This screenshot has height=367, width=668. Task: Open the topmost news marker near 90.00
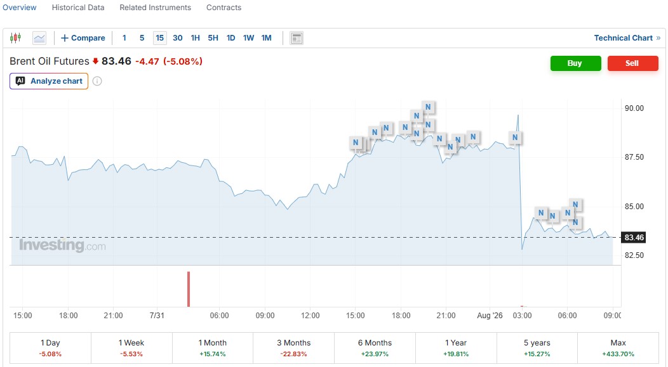428,107
